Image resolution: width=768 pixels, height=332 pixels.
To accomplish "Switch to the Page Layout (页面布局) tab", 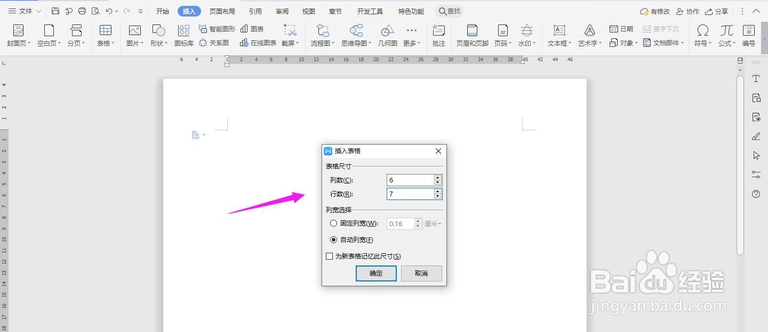I will [x=222, y=11].
